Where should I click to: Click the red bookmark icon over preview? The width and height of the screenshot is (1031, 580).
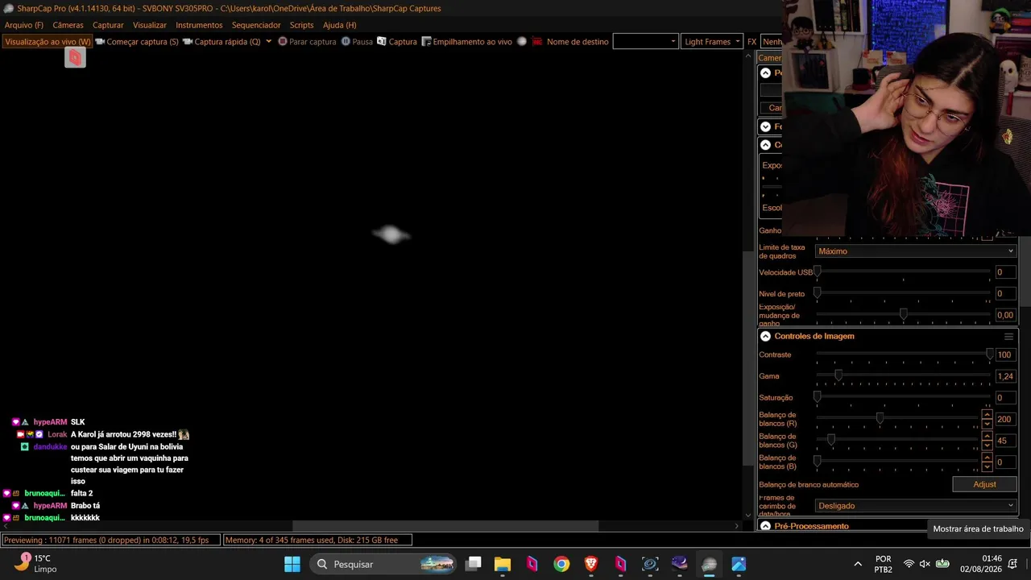click(75, 57)
